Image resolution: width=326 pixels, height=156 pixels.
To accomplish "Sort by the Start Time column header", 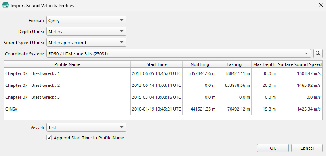I will (156, 64).
